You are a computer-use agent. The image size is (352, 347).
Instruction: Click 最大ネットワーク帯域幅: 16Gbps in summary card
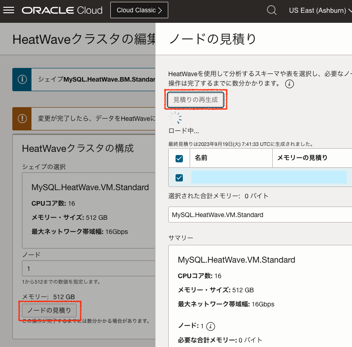[x=226, y=304]
